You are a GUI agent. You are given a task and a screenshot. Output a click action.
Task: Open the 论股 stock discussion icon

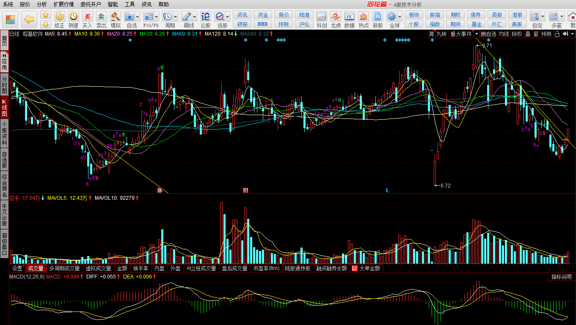(205, 19)
